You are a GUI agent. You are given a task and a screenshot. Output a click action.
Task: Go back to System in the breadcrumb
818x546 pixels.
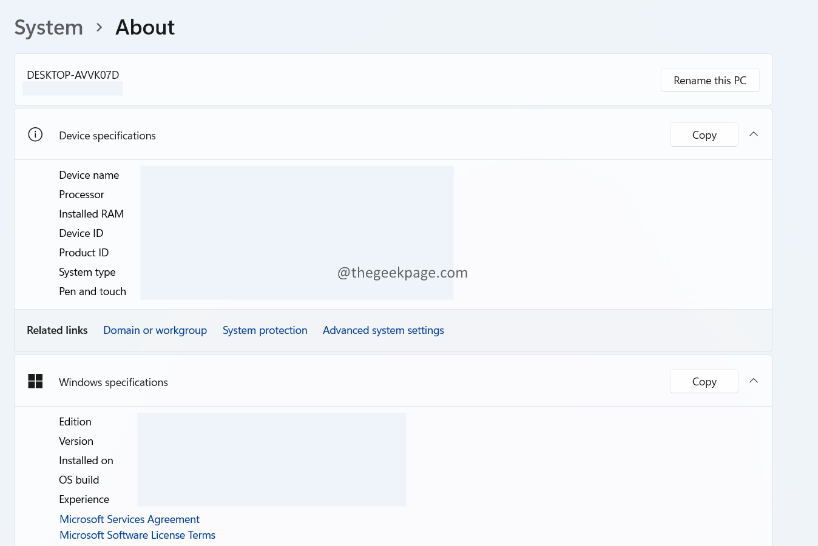(x=49, y=28)
